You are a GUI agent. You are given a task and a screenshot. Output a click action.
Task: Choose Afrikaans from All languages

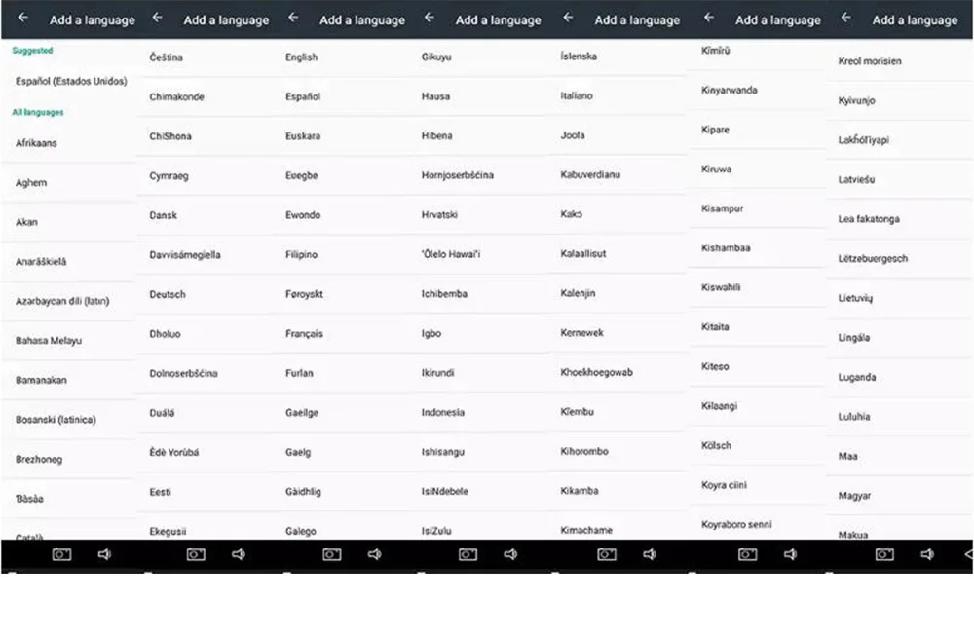[x=68, y=143]
